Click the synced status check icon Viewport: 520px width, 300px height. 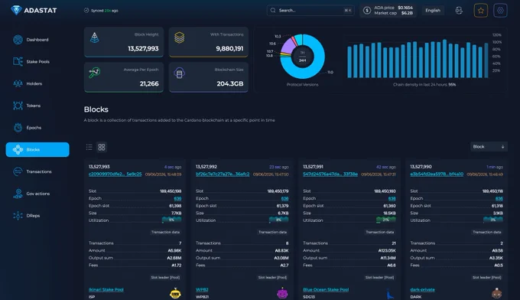pos(86,10)
